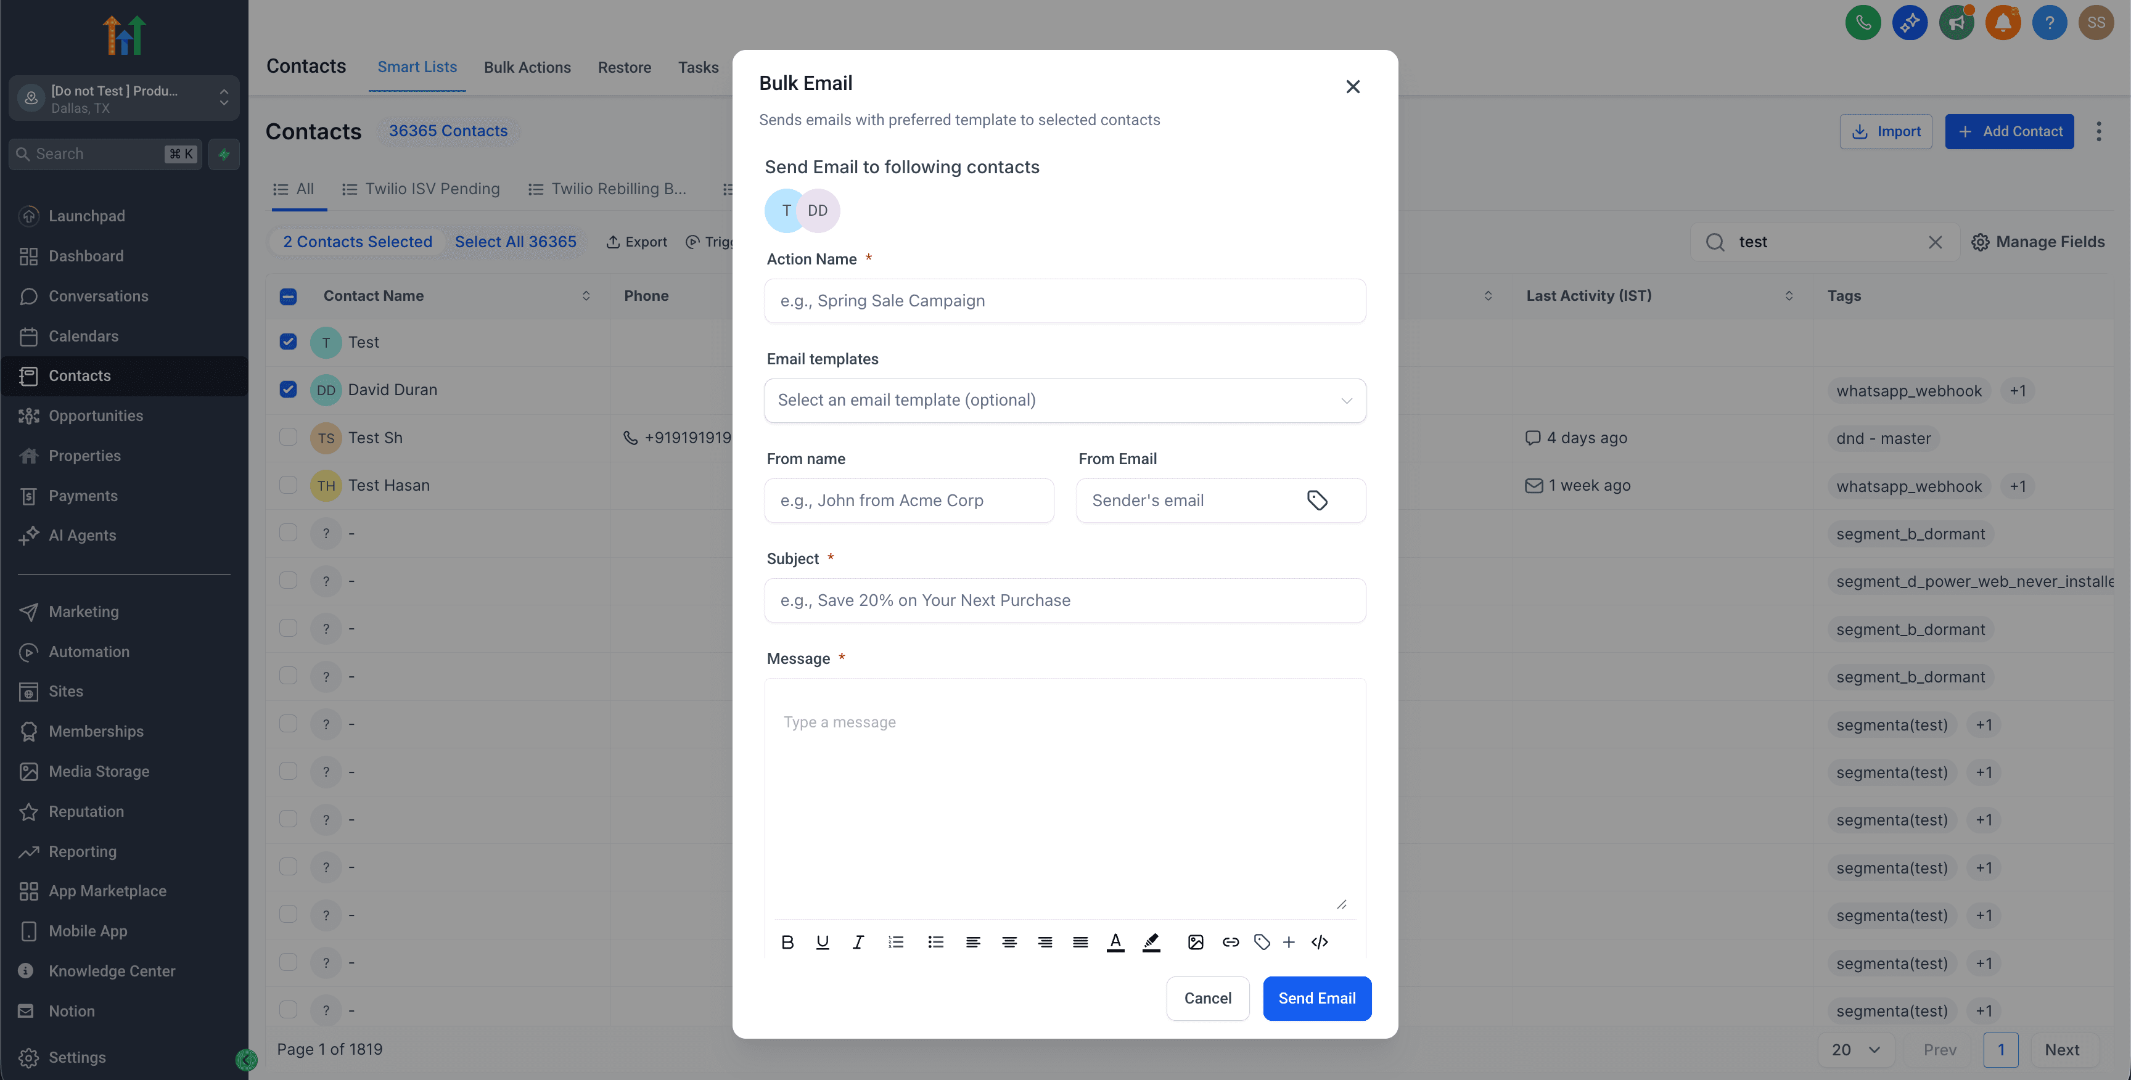This screenshot has height=1080, width=2131.
Task: Apply justified alignment to the message text
Action: tap(1080, 942)
